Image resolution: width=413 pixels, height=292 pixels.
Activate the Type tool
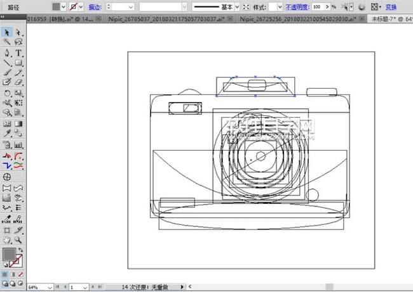18,53
